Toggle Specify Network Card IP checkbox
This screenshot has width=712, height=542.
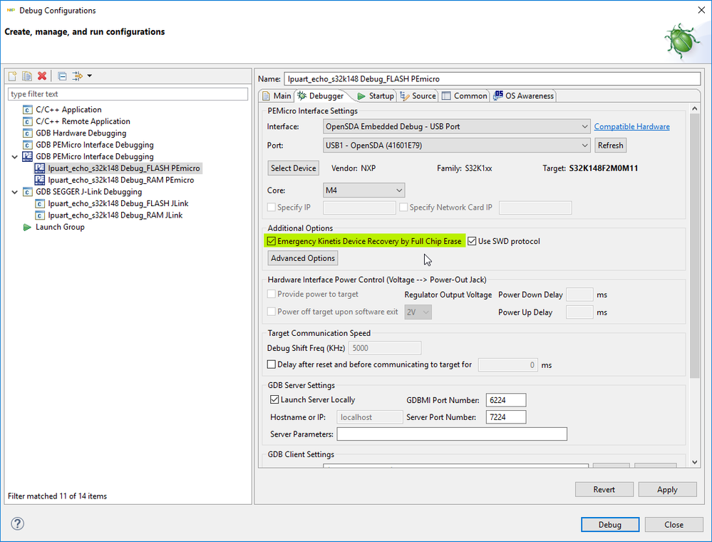click(x=403, y=207)
